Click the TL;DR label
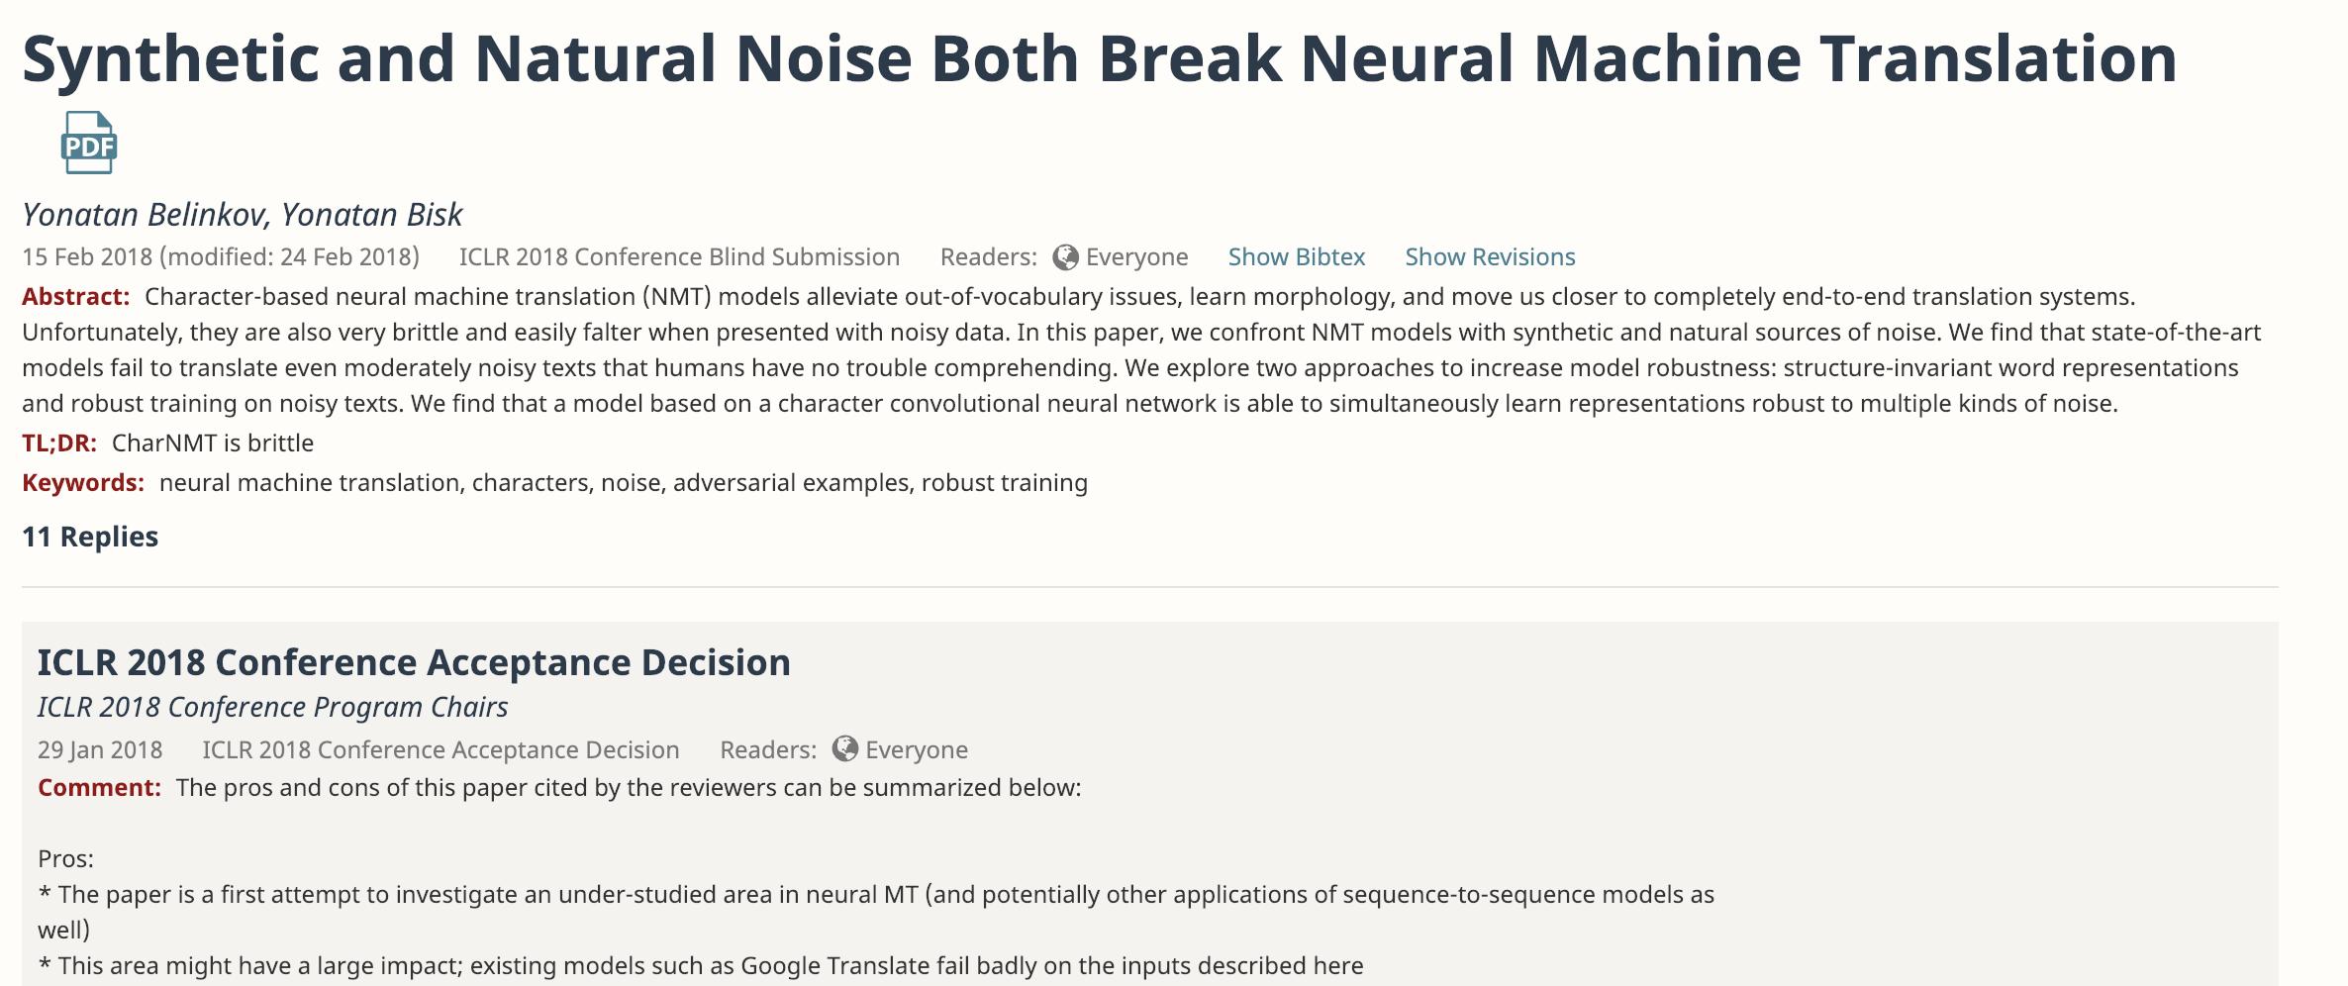 (59, 443)
